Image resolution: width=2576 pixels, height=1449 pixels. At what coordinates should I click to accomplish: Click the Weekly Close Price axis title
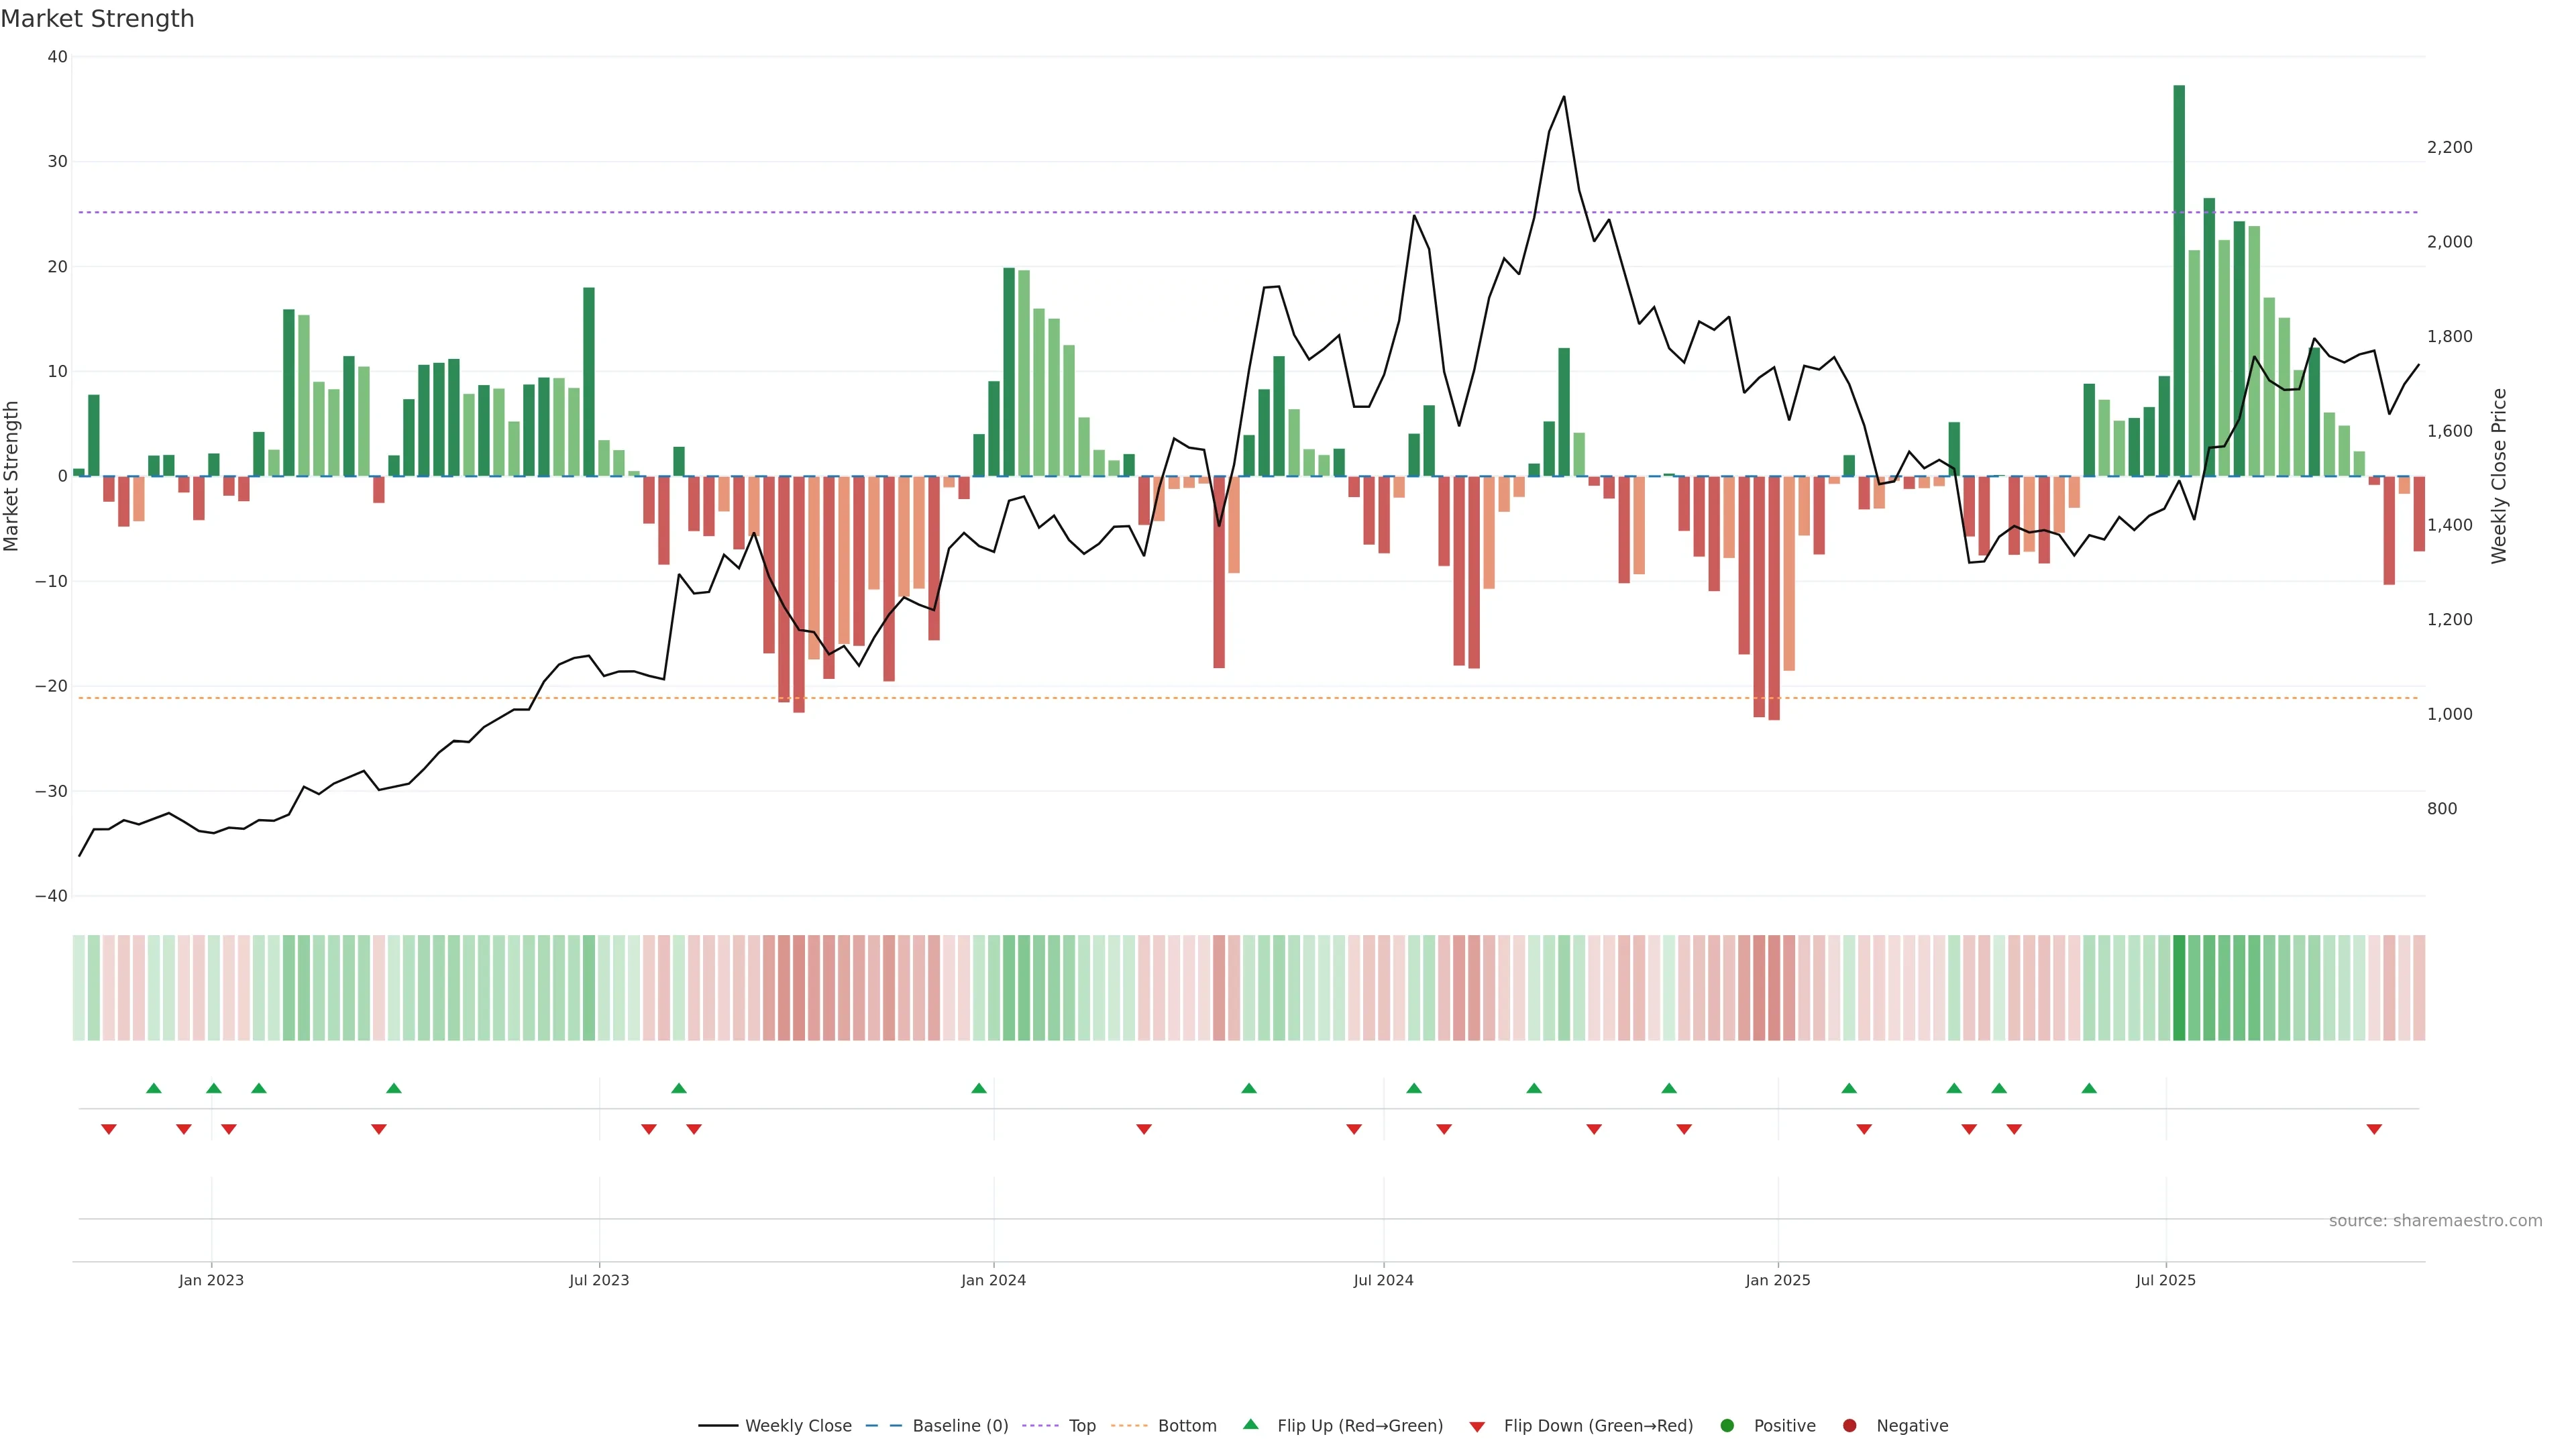tap(2499, 476)
